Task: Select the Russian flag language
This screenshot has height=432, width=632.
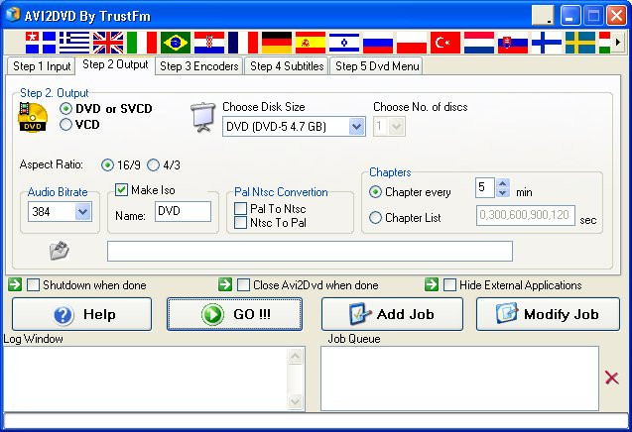Action: tap(378, 43)
